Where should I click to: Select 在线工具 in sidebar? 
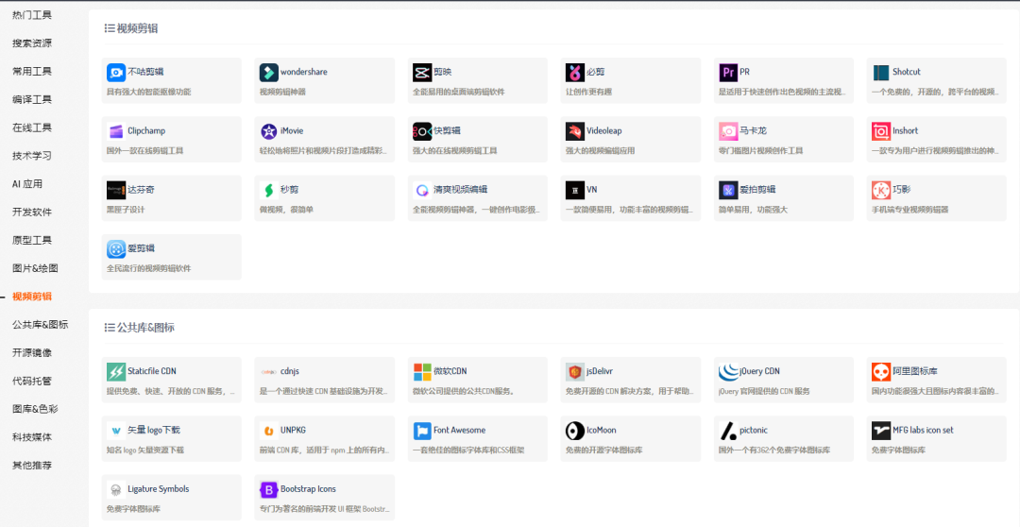(x=32, y=127)
